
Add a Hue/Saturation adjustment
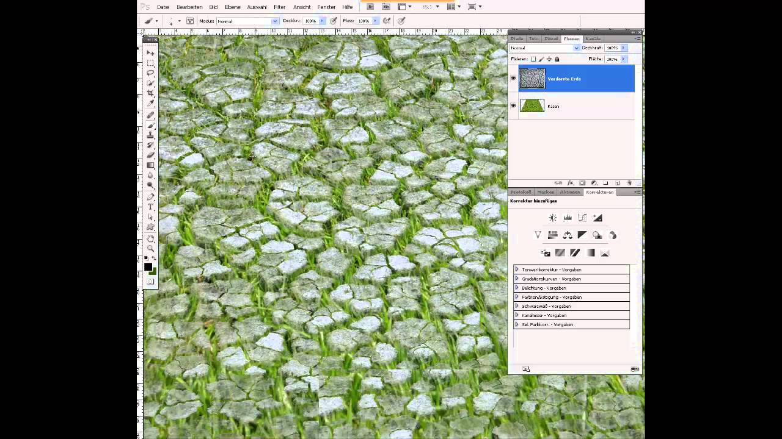tap(553, 235)
